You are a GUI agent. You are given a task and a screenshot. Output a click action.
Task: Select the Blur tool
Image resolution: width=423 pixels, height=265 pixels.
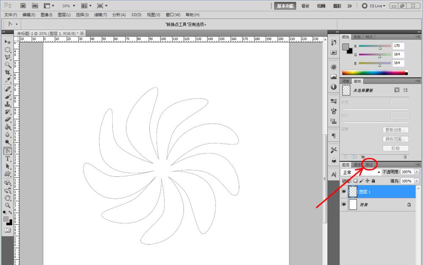(8, 134)
